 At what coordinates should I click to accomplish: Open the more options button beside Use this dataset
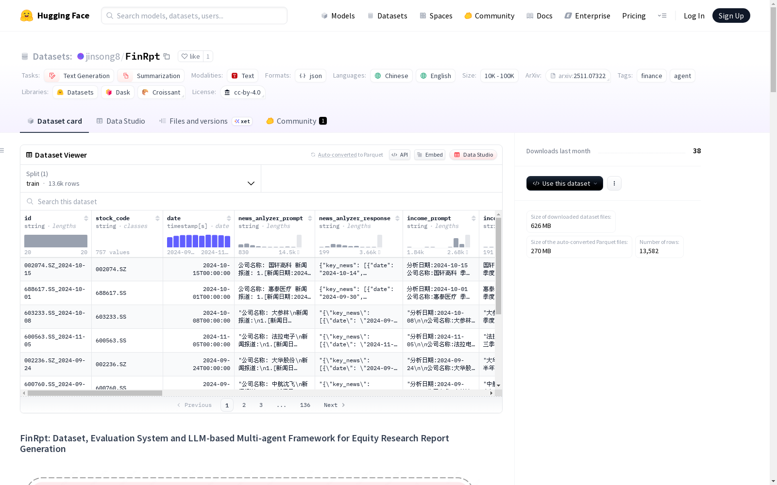tap(614, 183)
